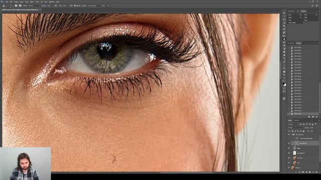321x180 pixels.
Task: Close the open document tab
Action: coord(40,9)
